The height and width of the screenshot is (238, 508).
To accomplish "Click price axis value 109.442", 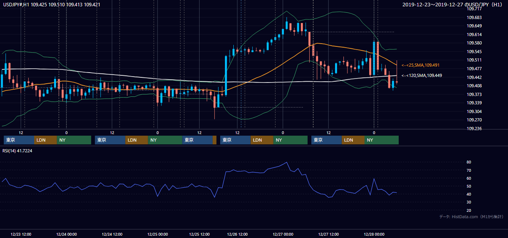I will (x=474, y=77).
